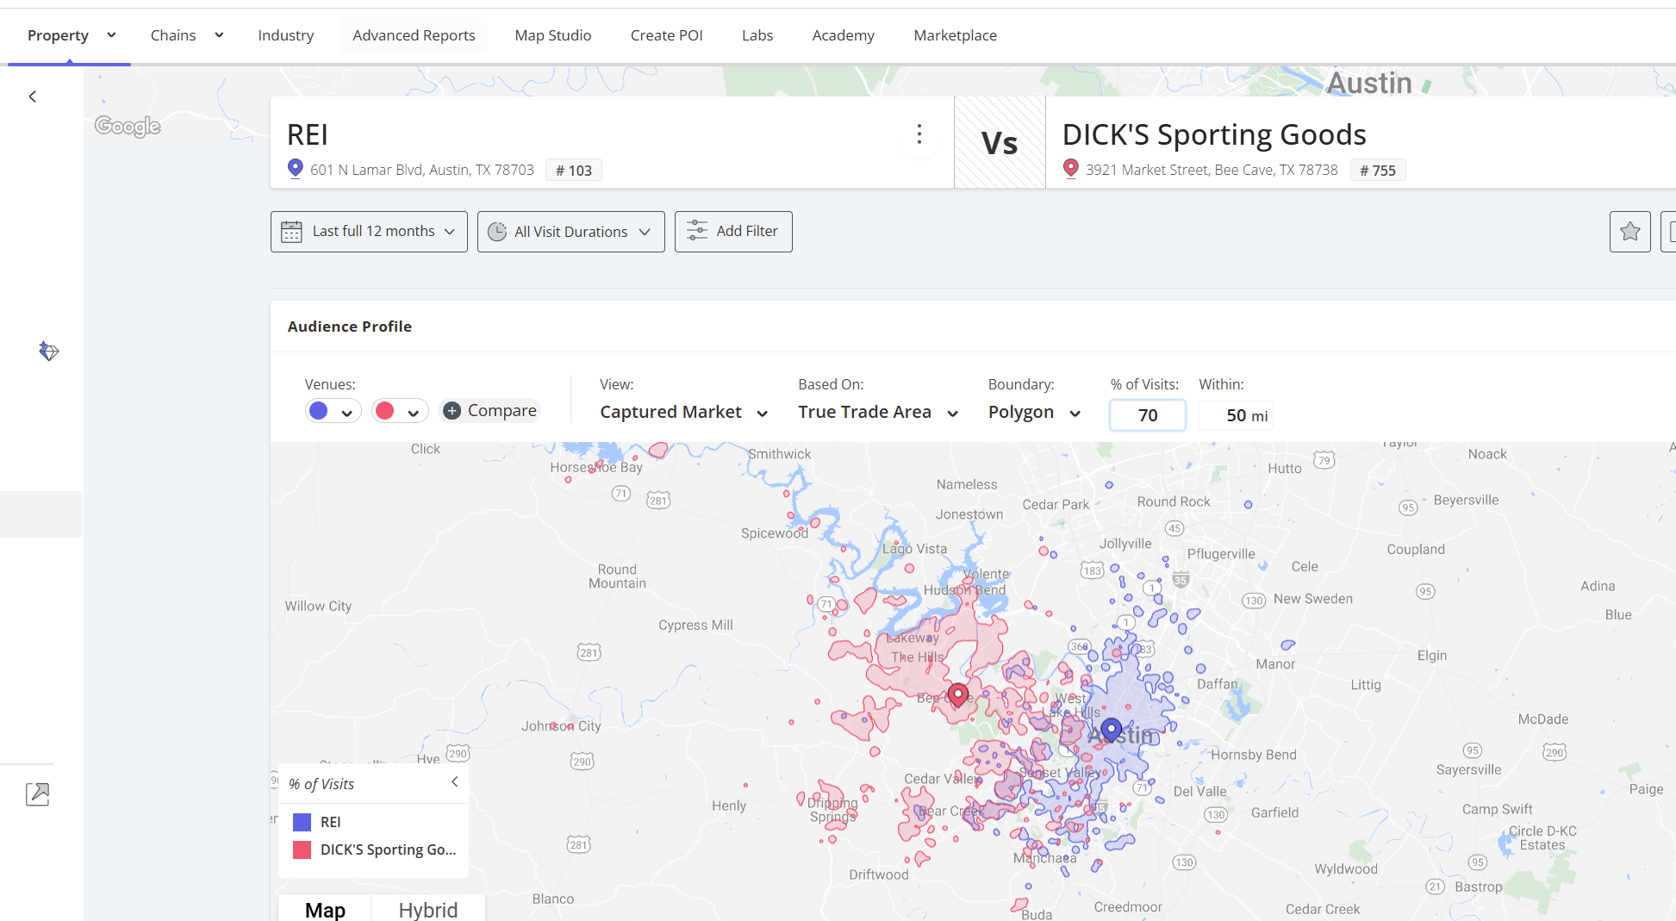
Task: Open the Labs menu item
Action: (x=757, y=35)
